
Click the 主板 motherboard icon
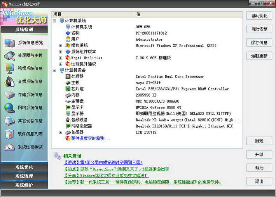[x=68, y=83]
